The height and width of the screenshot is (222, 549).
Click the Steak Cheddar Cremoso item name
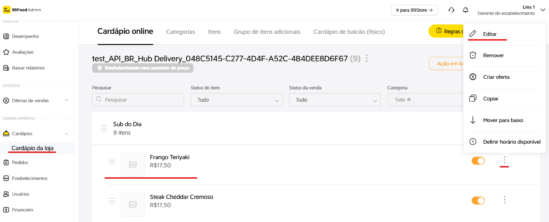(182, 197)
